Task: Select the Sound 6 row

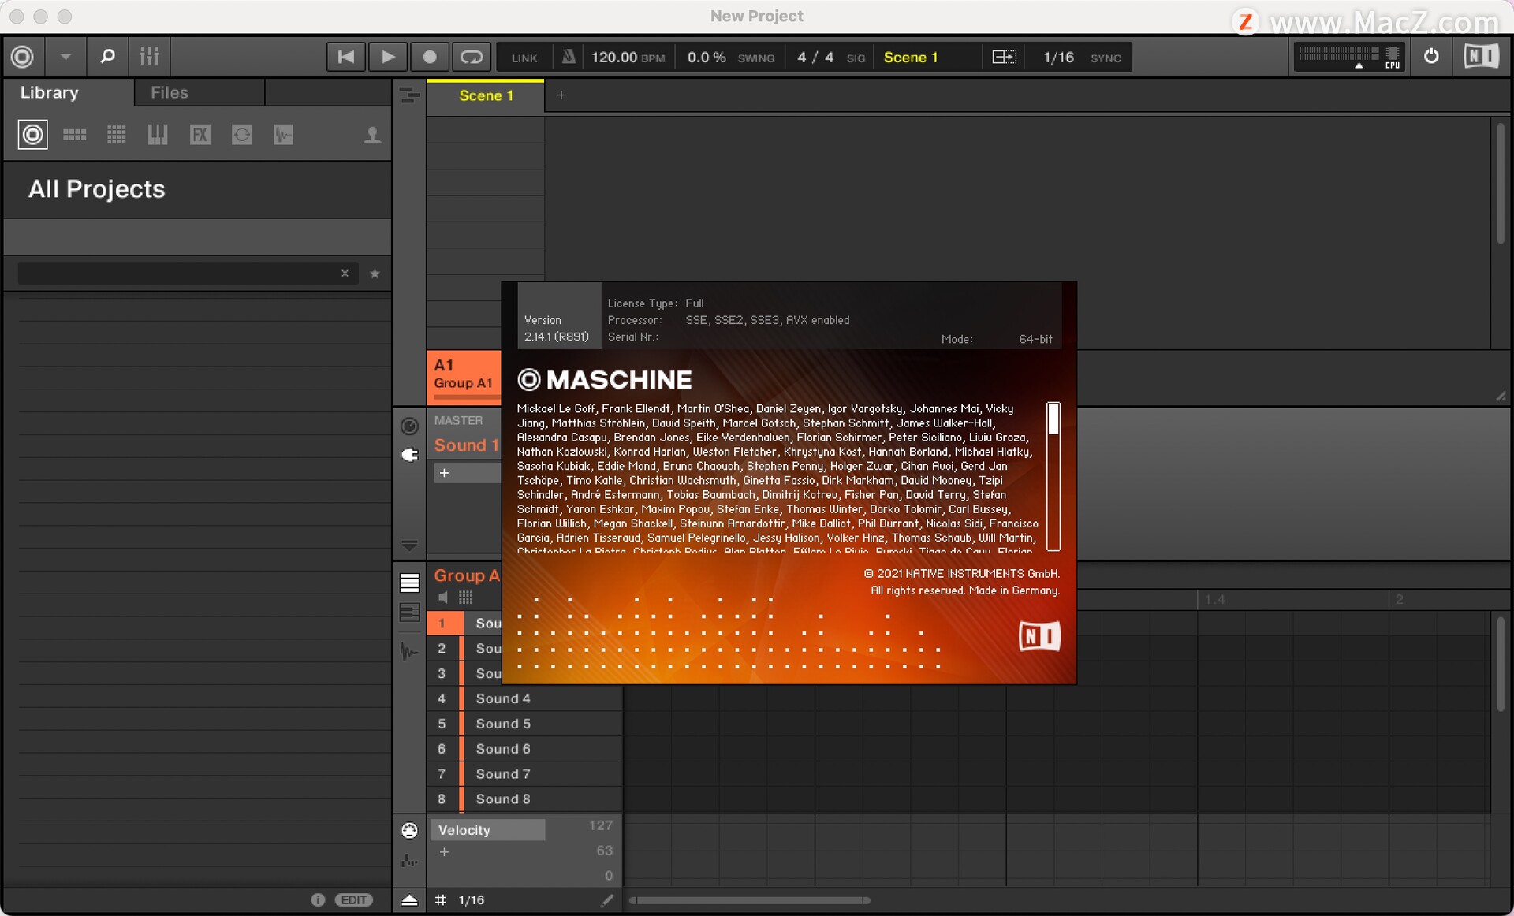Action: [524, 749]
